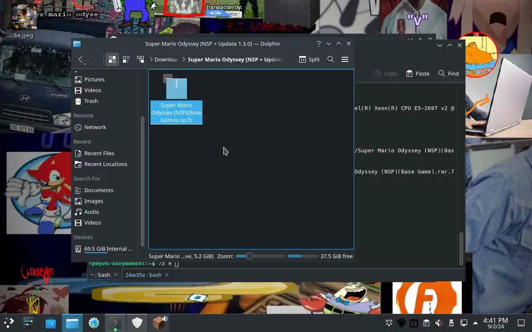Viewport: 532px width, 332px height.
Task: Switch to Konsole terminal in taskbar
Action: tap(116, 322)
